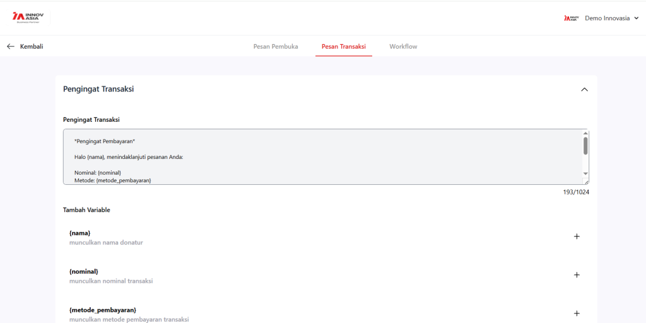Select the Pesan Transaksi tab

[344, 47]
